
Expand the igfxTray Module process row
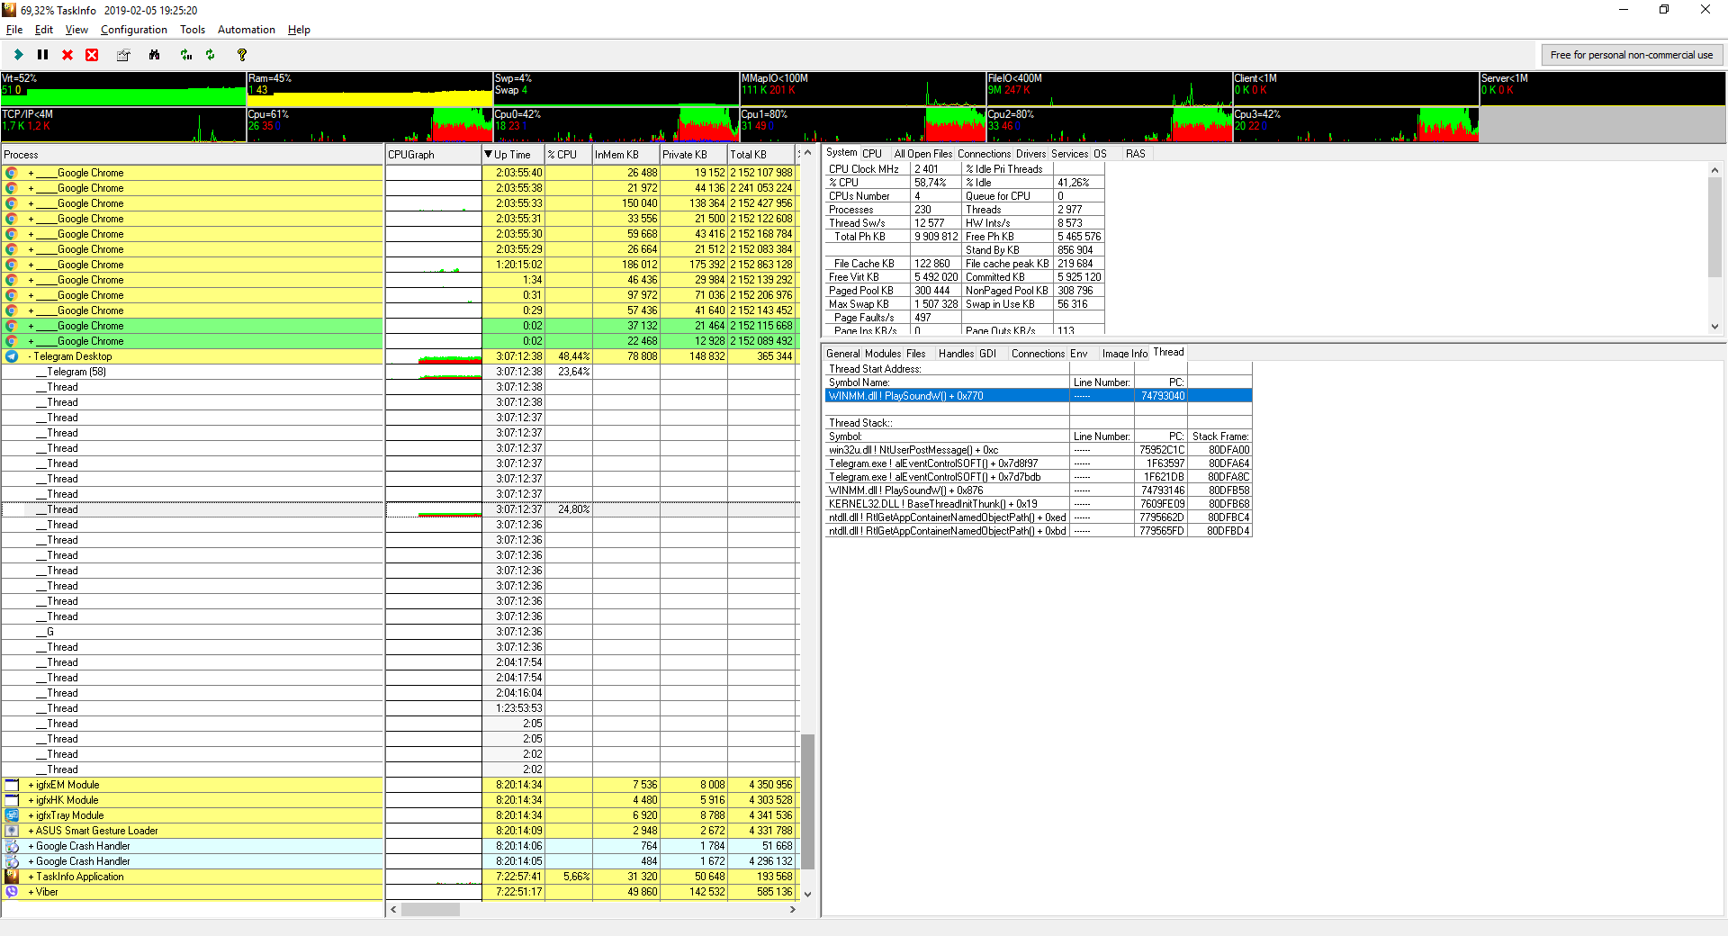click(31, 815)
